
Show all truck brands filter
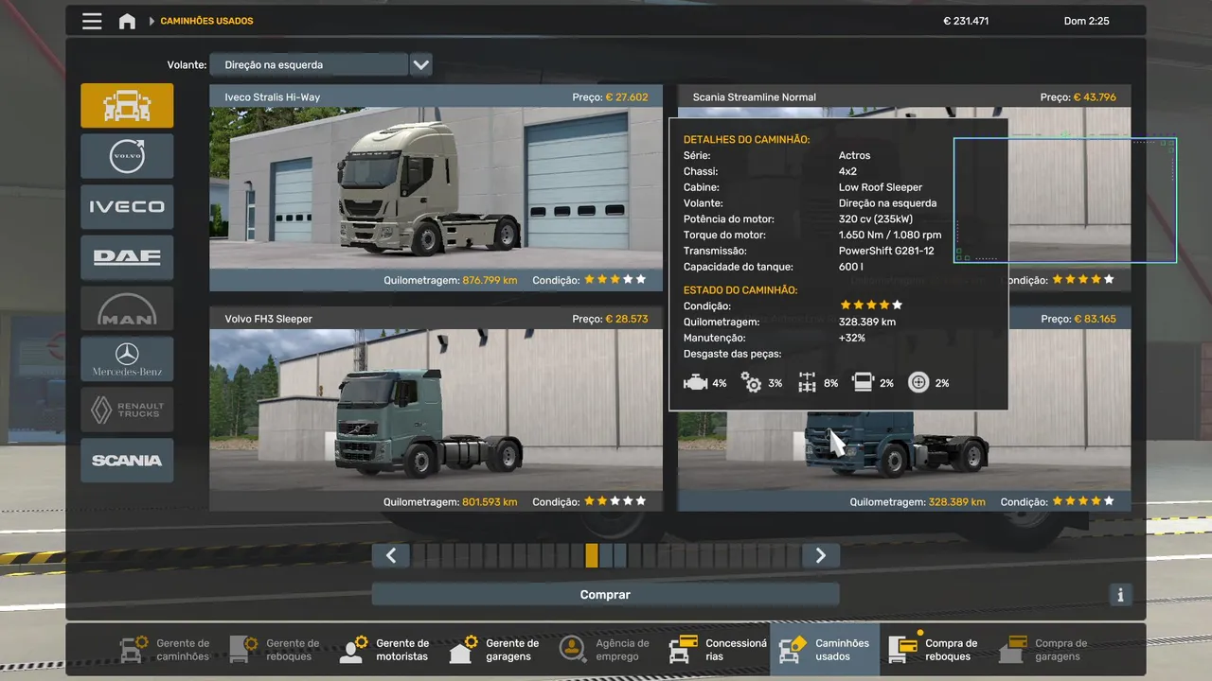[x=127, y=105]
